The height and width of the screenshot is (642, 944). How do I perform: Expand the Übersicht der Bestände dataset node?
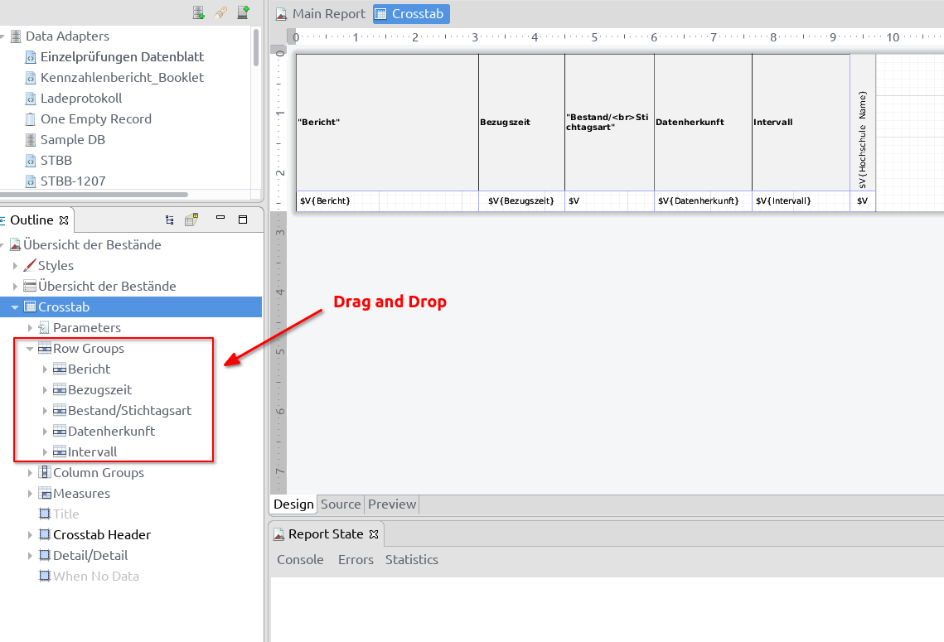15,287
